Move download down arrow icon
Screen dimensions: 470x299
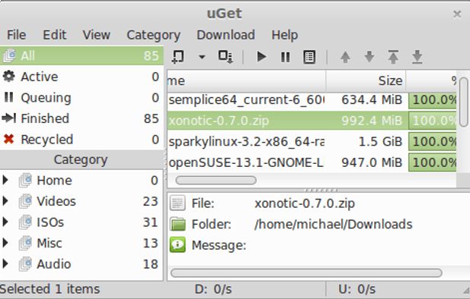[370, 57]
